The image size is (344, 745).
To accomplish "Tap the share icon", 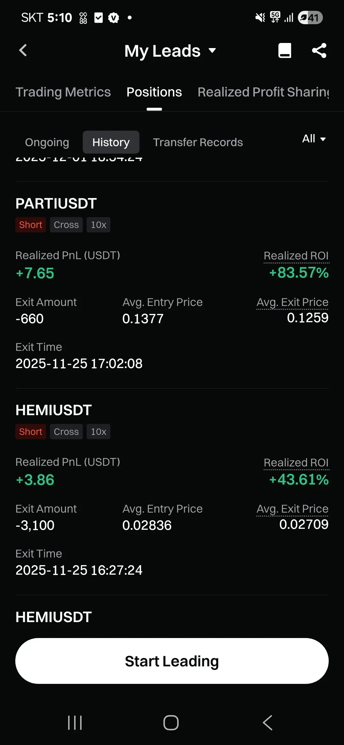I will tap(319, 50).
